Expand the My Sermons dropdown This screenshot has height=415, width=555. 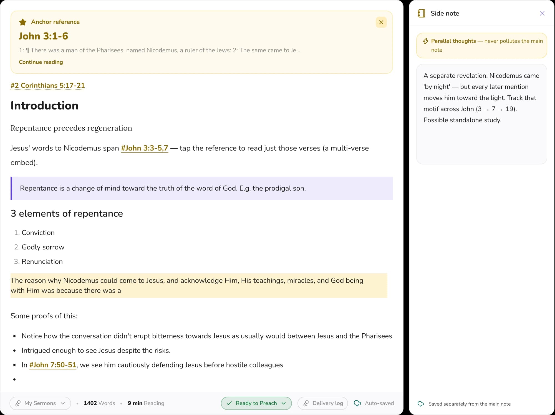coord(40,403)
